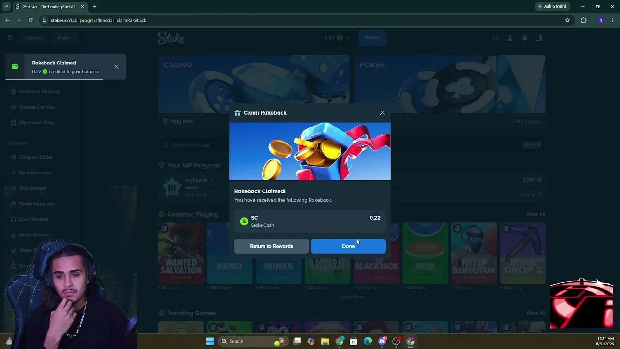The image size is (620, 349).
Task: Open the Chrome three-dot menu
Action: (613, 20)
